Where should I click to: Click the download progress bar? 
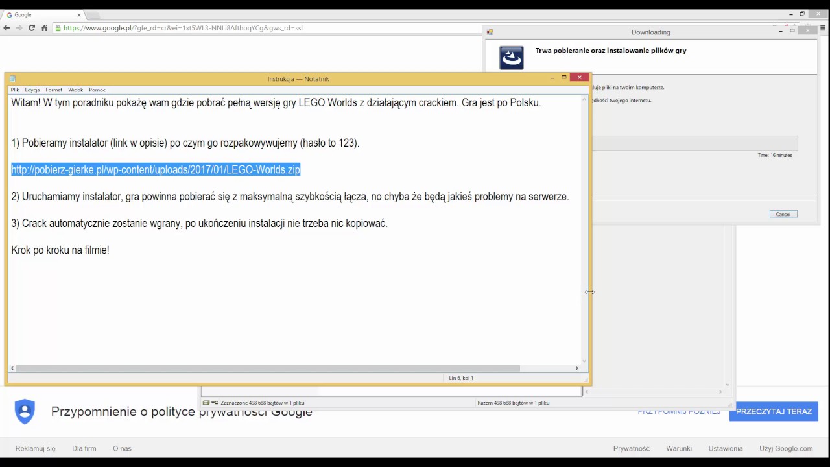[694, 143]
